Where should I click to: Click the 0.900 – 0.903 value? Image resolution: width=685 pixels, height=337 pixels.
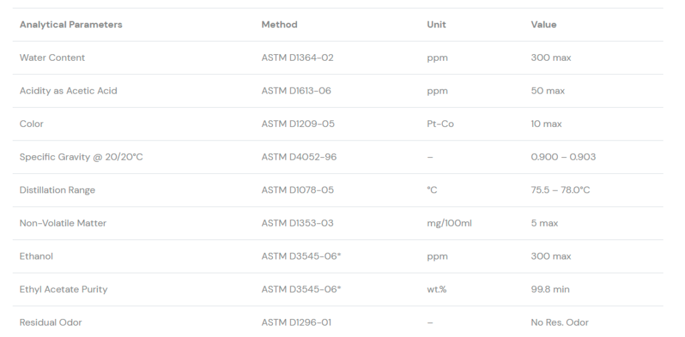[x=563, y=157]
